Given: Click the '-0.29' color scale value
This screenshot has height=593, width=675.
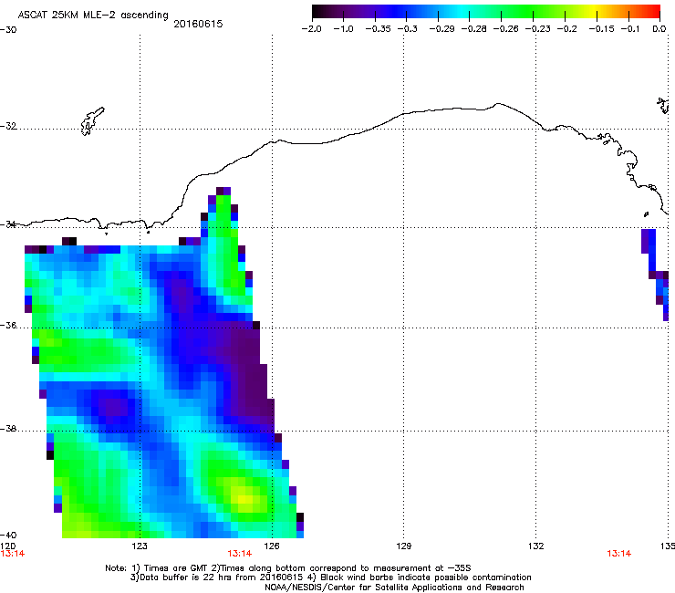Looking at the screenshot, I should point(441,29).
